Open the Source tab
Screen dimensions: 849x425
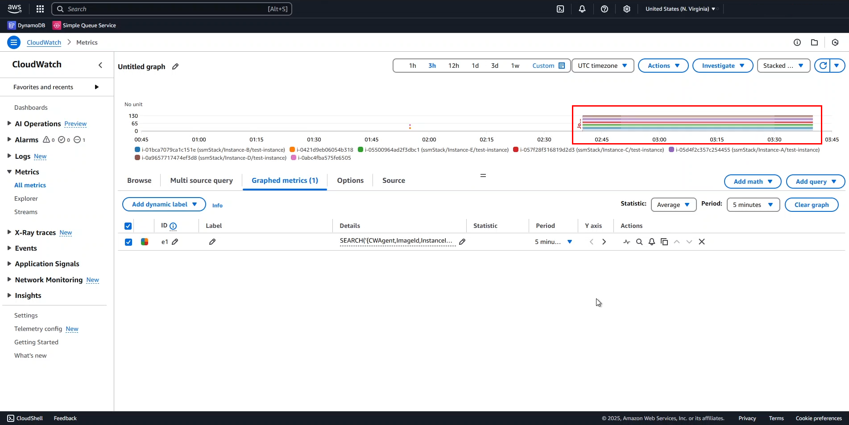point(393,181)
